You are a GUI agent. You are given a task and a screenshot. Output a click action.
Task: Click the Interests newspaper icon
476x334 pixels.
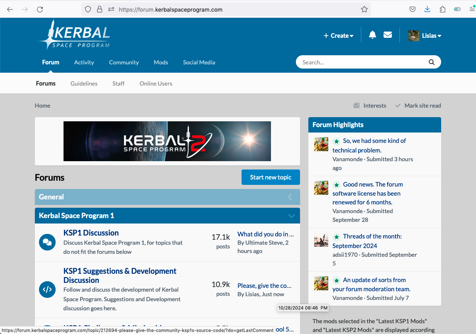356,106
